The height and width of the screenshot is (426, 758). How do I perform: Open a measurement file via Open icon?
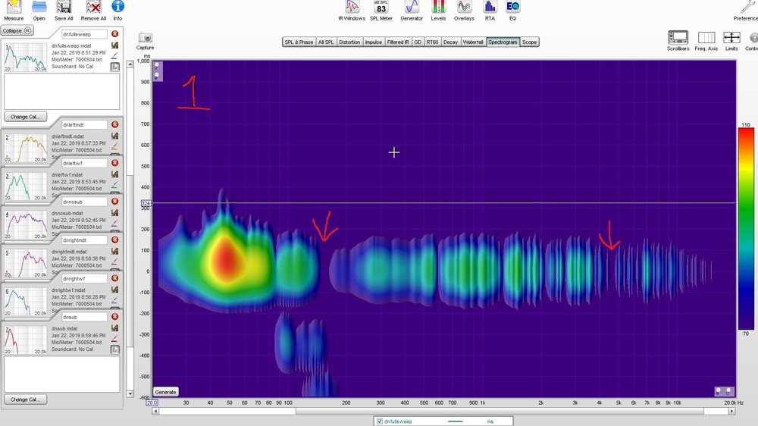pyautogui.click(x=39, y=10)
